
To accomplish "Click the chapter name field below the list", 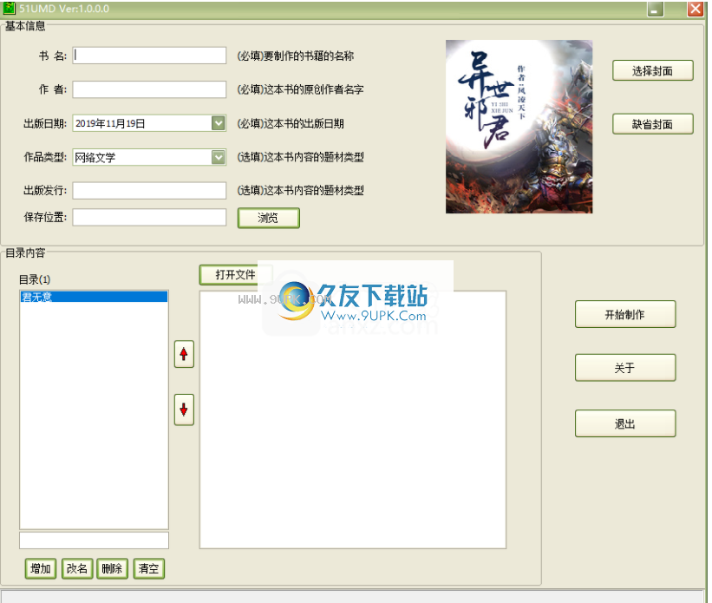I will tap(94, 541).
